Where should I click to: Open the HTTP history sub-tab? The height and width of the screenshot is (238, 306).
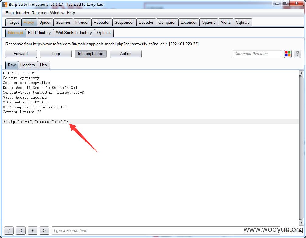40,33
